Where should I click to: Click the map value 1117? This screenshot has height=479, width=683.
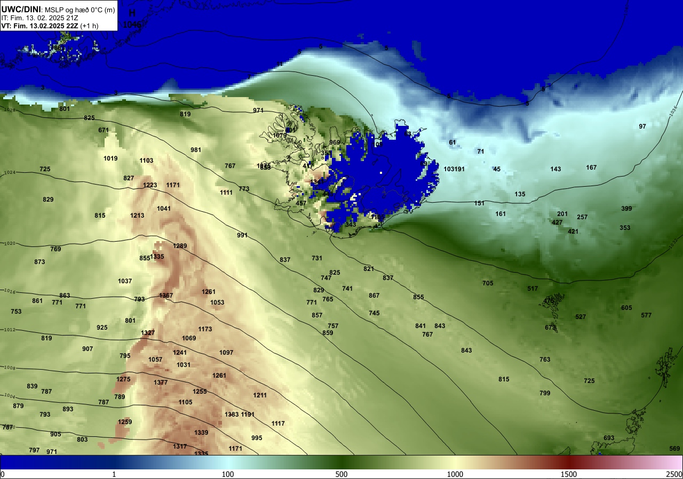tap(278, 424)
